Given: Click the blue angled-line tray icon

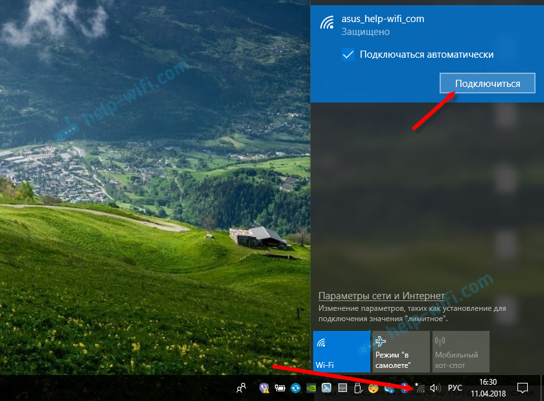Looking at the screenshot, I should pos(327,388).
